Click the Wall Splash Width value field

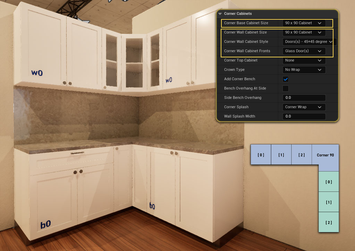click(304, 117)
